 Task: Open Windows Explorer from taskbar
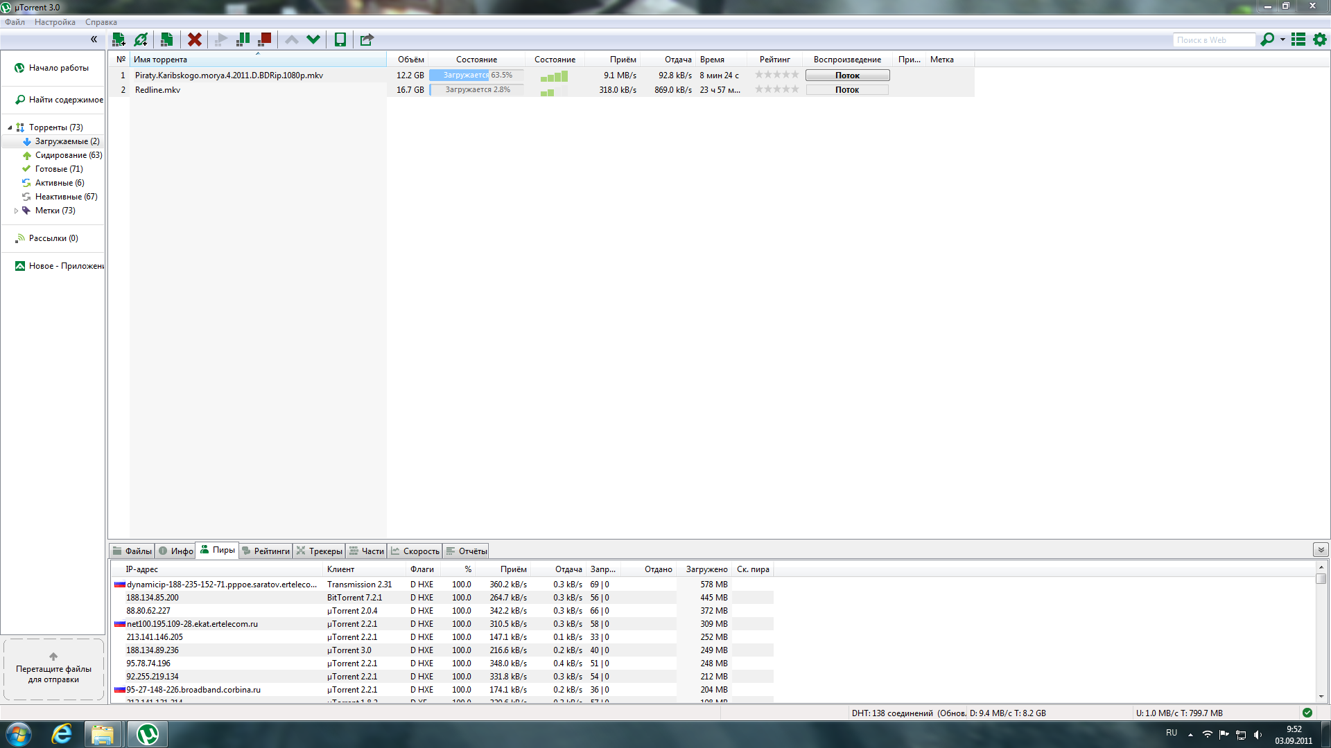[103, 734]
